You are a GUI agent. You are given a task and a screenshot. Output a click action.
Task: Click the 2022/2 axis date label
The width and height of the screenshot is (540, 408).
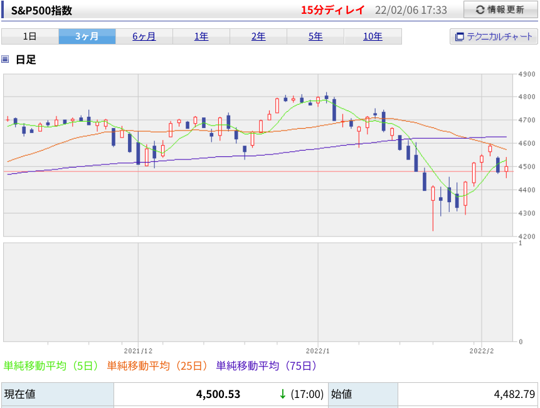482,351
